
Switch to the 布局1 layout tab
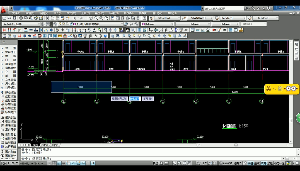click(45, 145)
